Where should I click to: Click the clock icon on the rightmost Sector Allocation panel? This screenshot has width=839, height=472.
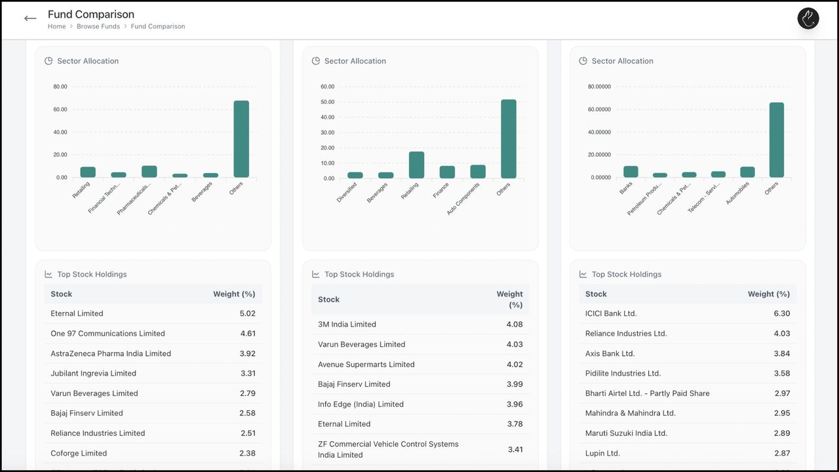[583, 60]
